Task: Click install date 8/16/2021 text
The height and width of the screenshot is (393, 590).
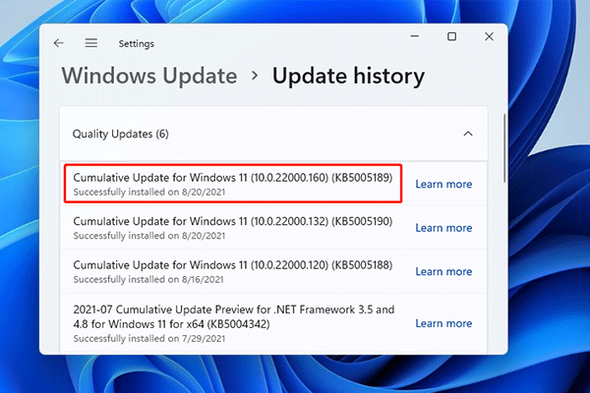Action: [203, 279]
